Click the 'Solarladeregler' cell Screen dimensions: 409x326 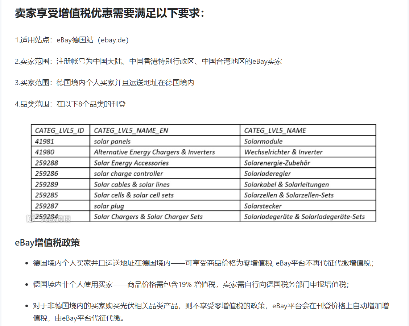(308, 174)
